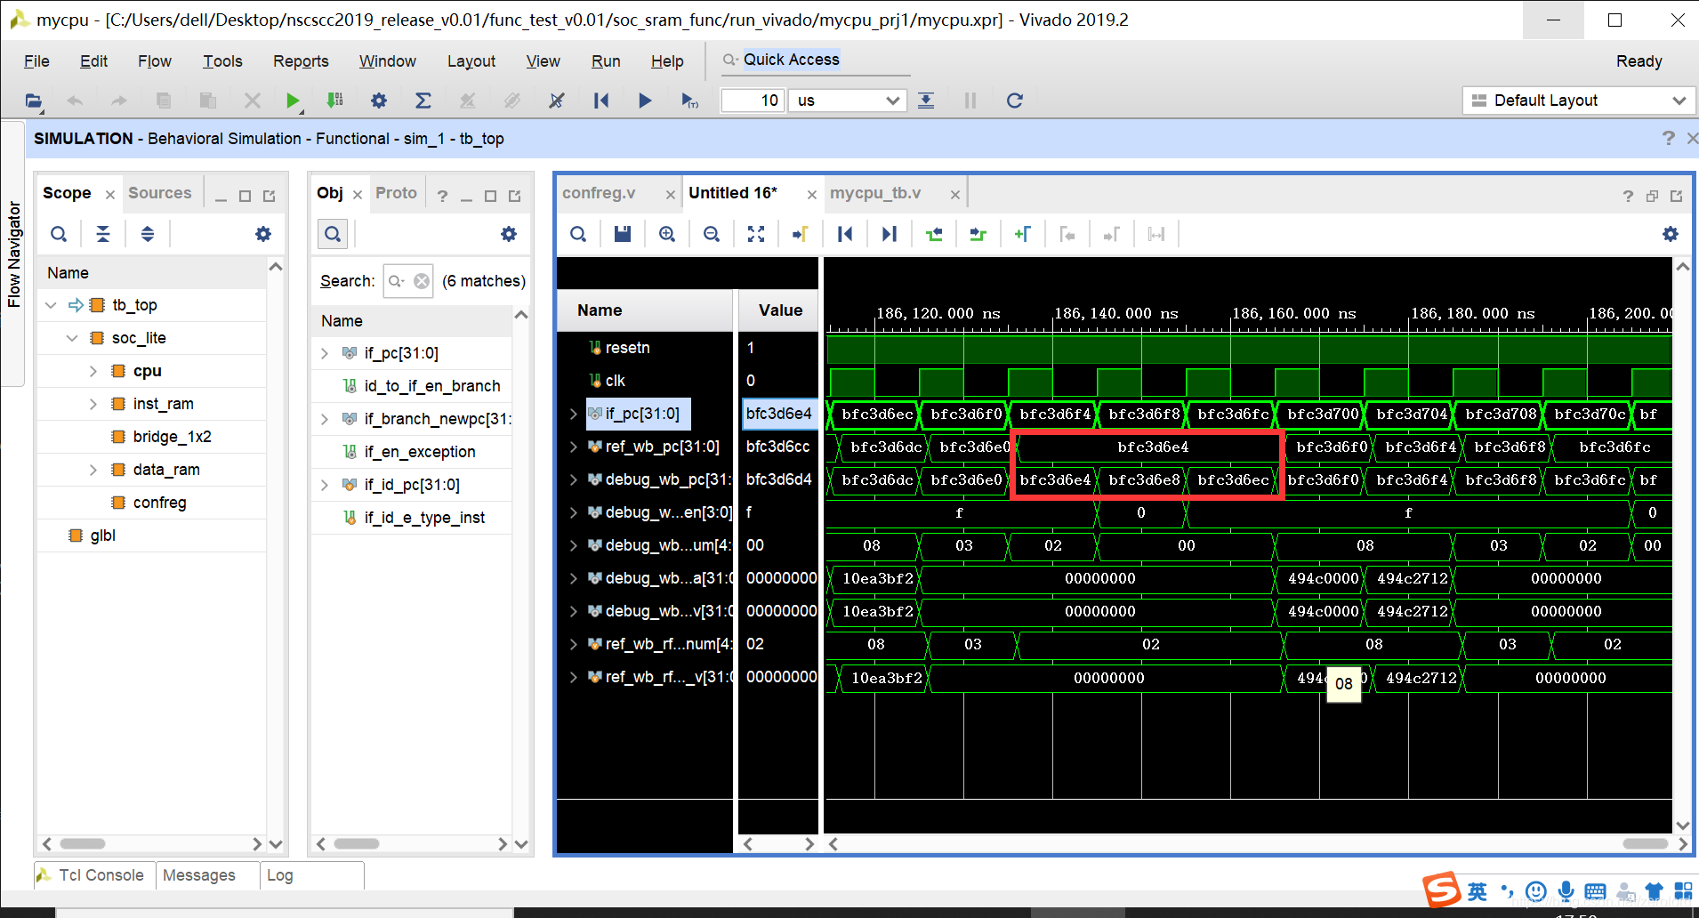Open the Messages tab
The image size is (1699, 918).
(199, 875)
